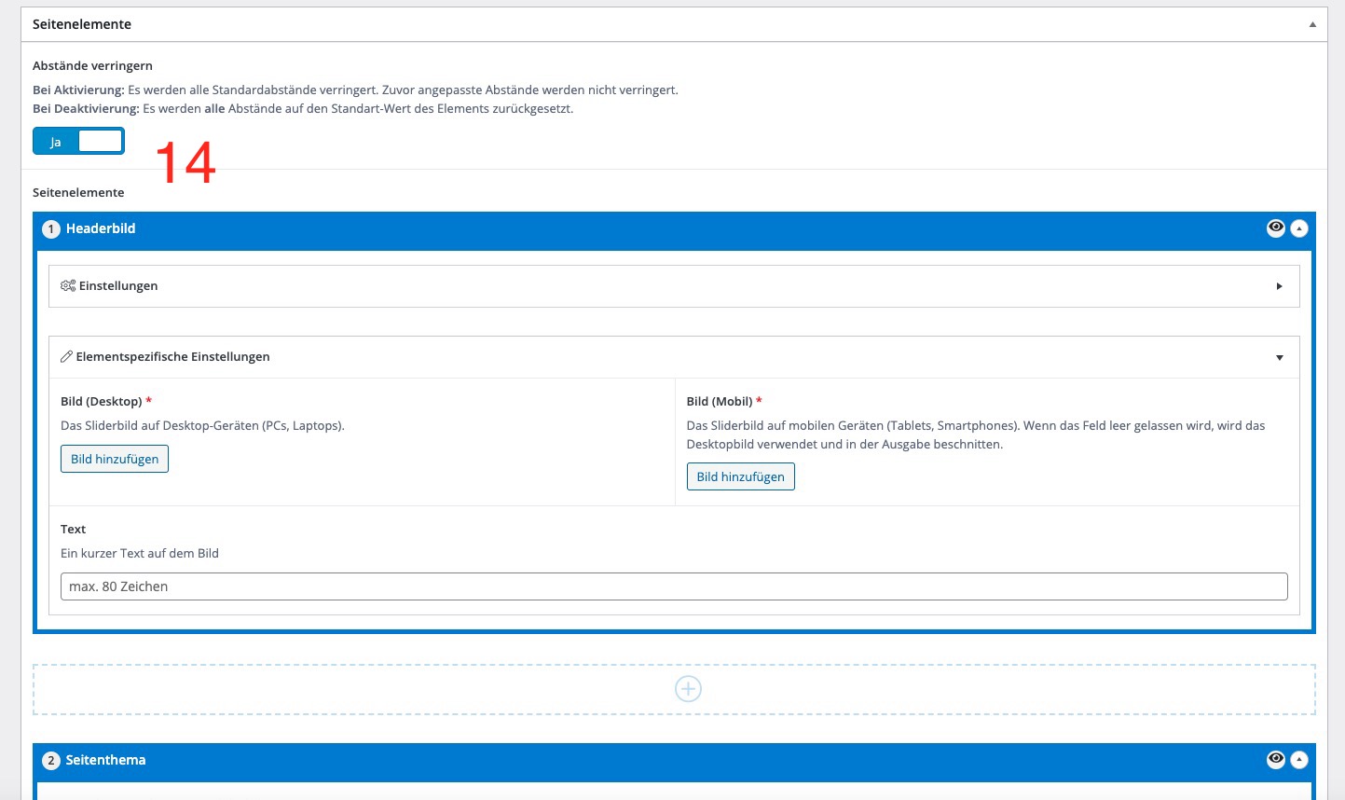Viewport: 1345px width, 800px height.
Task: Click the Headerbild title bar
Action: tap(652, 229)
